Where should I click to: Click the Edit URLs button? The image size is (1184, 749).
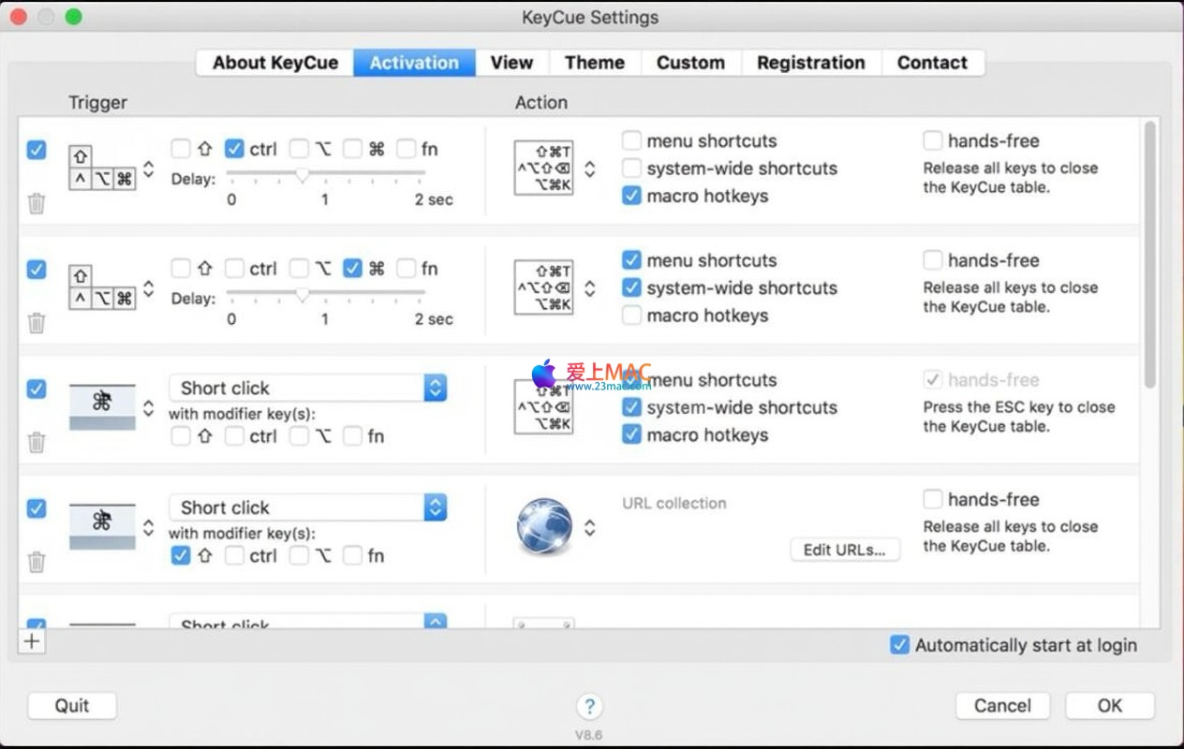(x=844, y=550)
